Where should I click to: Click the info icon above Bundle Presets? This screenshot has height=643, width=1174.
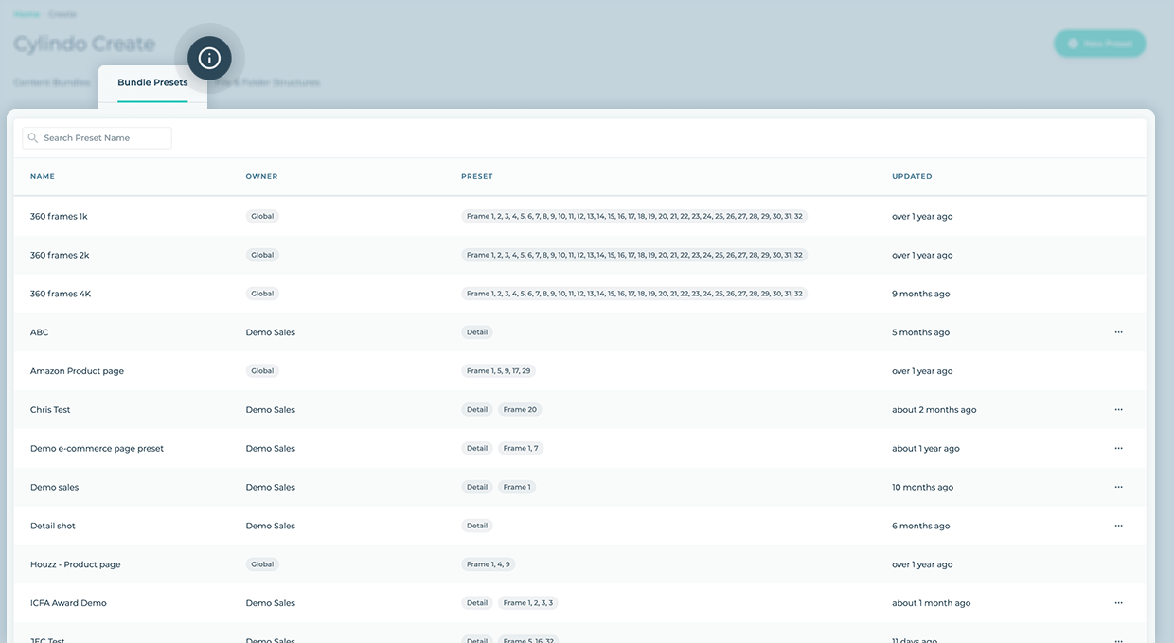pos(209,59)
